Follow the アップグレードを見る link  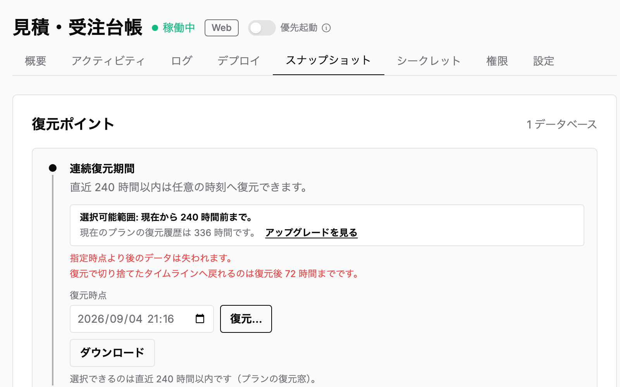pyautogui.click(x=311, y=233)
